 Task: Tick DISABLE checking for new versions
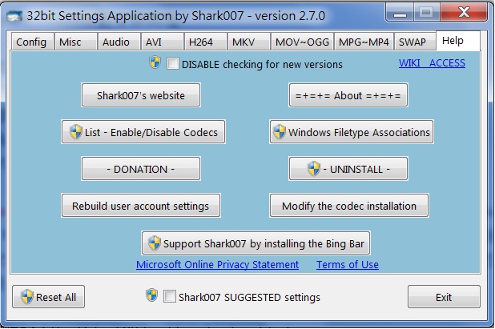[173, 63]
